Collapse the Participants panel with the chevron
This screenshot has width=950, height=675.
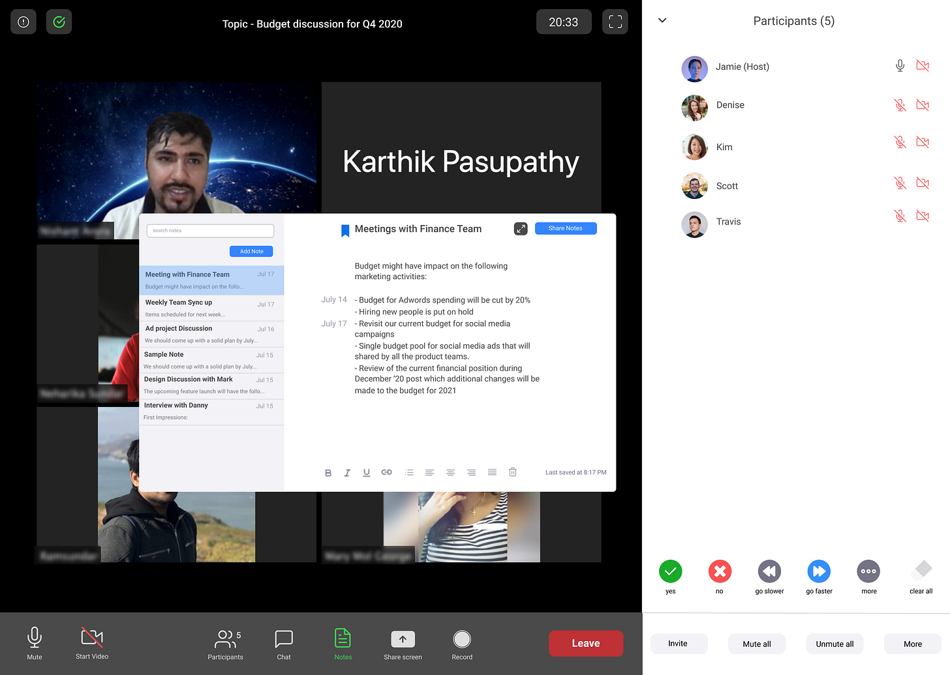(662, 20)
